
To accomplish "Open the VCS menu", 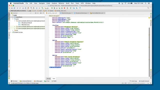I will coord(82,3).
